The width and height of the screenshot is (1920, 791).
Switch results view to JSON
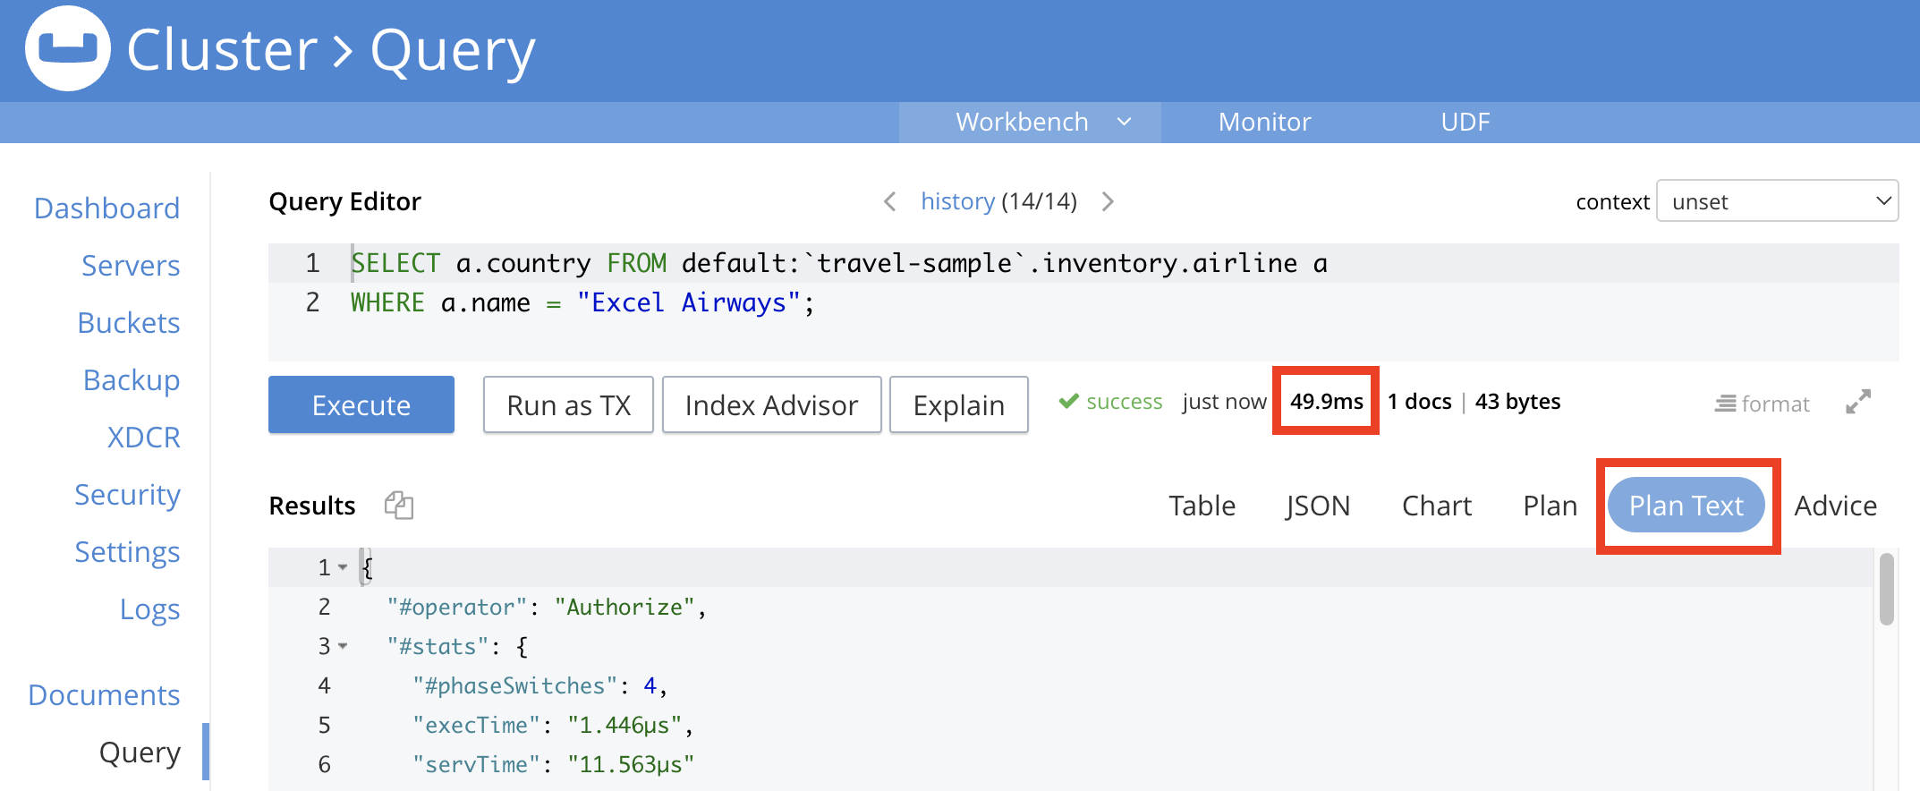point(1317,506)
